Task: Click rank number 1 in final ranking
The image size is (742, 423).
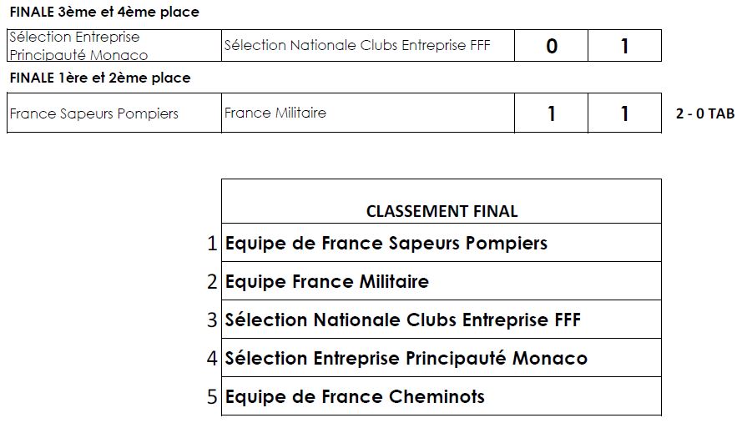Action: click(x=212, y=244)
